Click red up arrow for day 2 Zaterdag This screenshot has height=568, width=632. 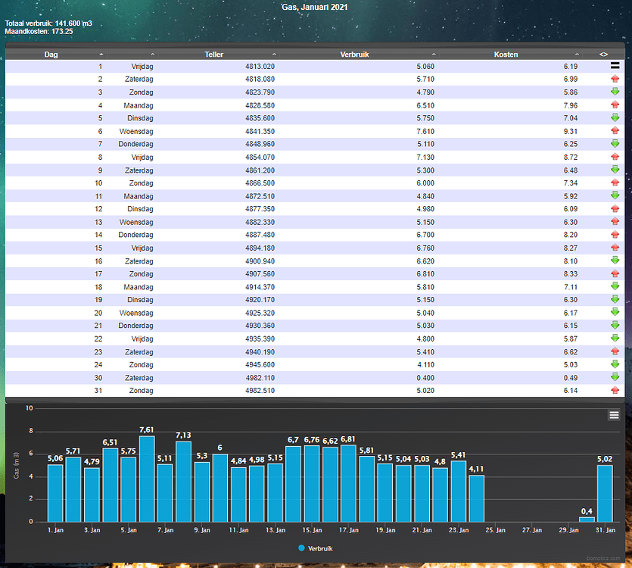point(615,79)
